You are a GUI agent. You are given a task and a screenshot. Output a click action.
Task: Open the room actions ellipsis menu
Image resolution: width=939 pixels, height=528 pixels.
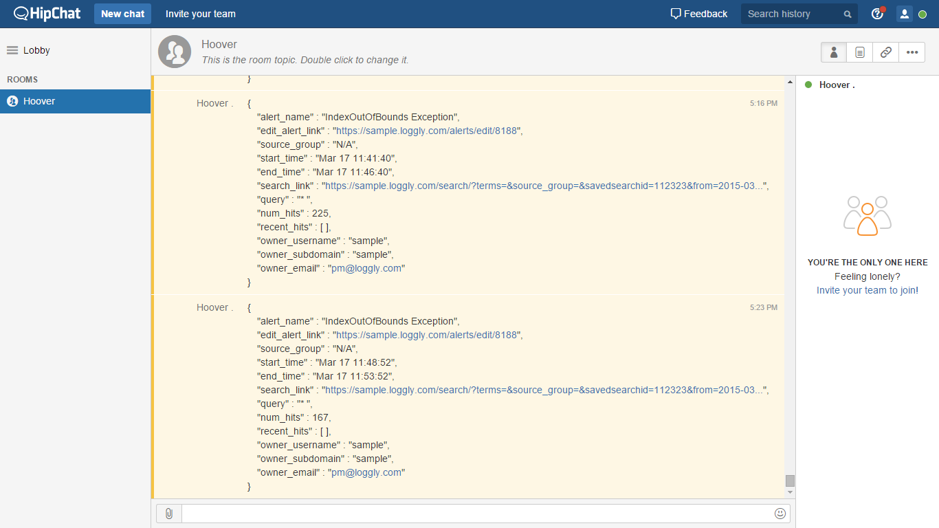point(912,52)
